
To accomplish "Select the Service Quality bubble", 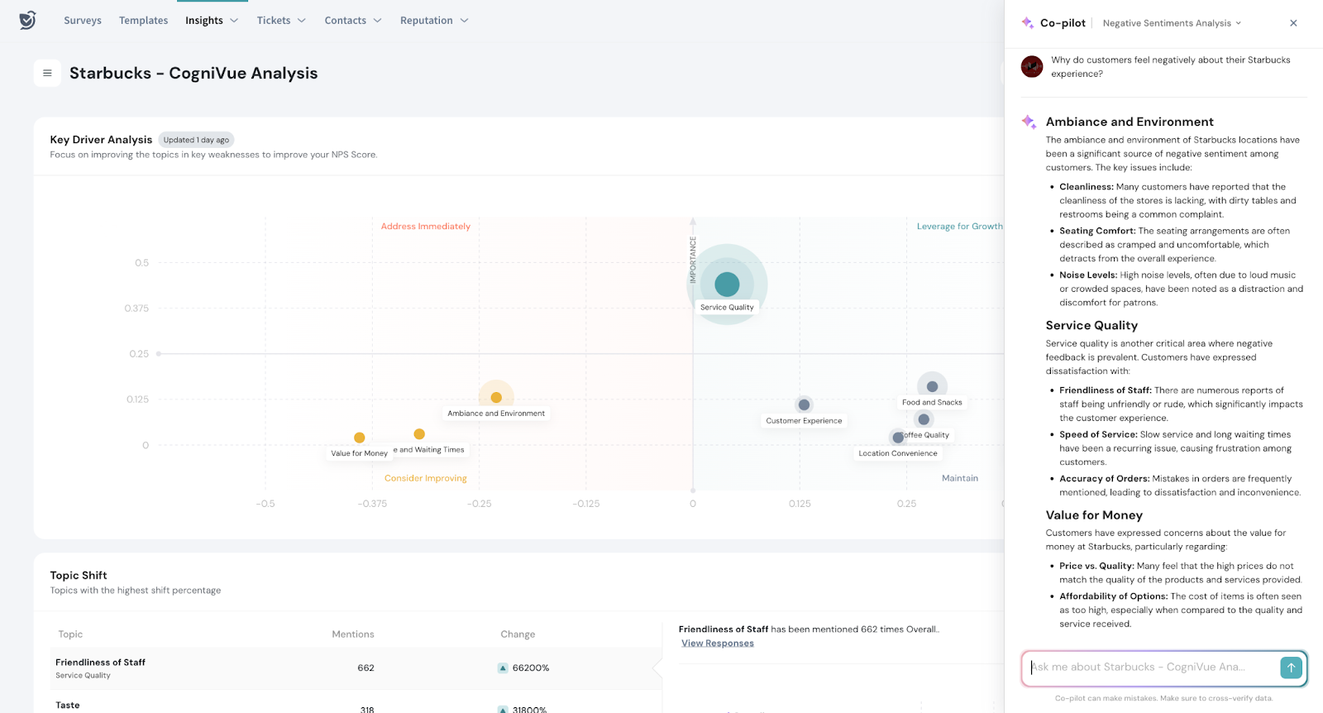I will coord(727,284).
